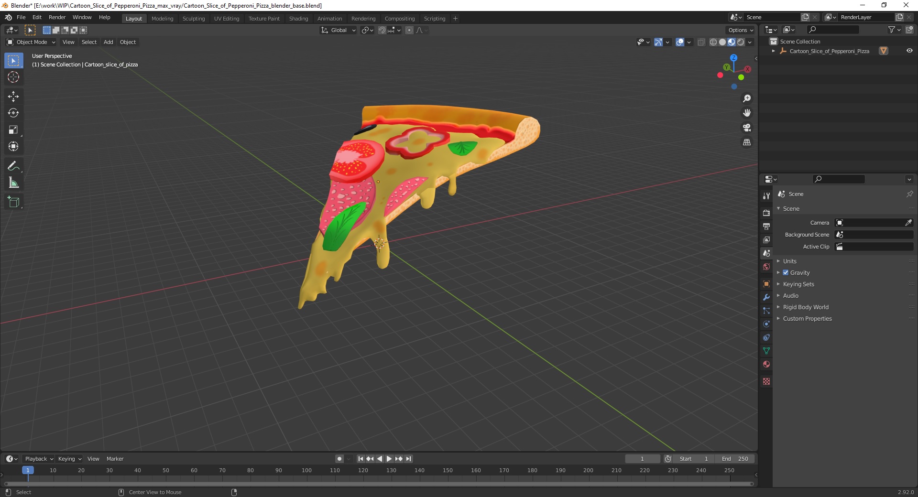This screenshot has height=497, width=918.
Task: Open the viewport Add menu
Action: pyautogui.click(x=109, y=42)
